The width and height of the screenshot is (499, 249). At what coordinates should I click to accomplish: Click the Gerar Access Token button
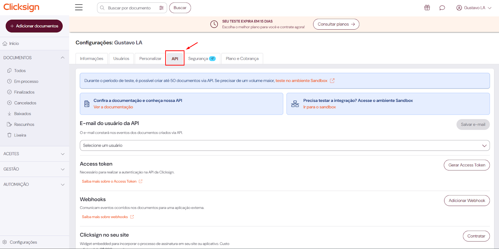pyautogui.click(x=467, y=165)
